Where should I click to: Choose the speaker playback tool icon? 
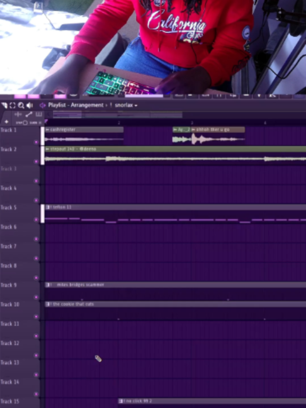[30, 105]
